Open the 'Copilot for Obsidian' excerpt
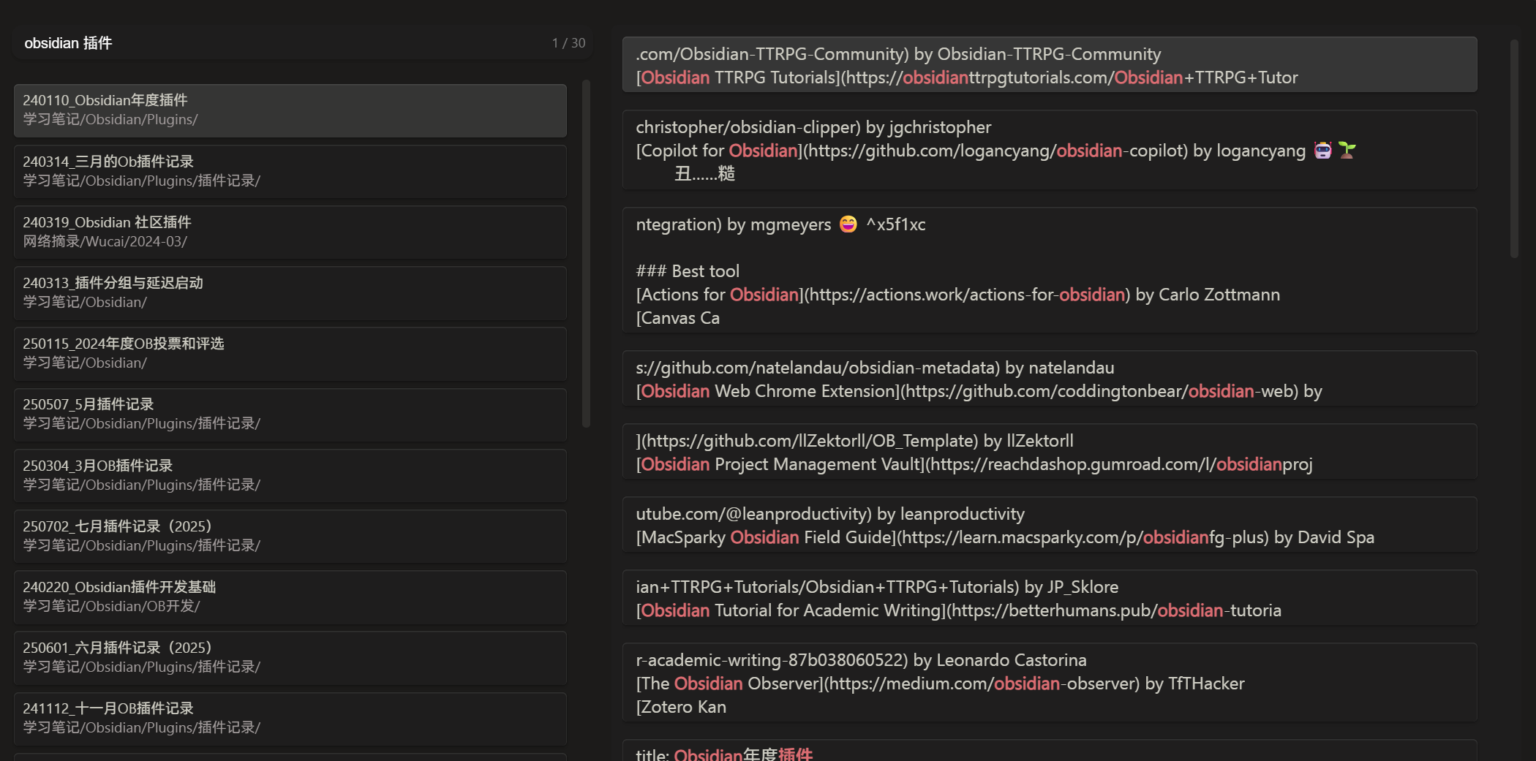1536x761 pixels. (x=1050, y=150)
